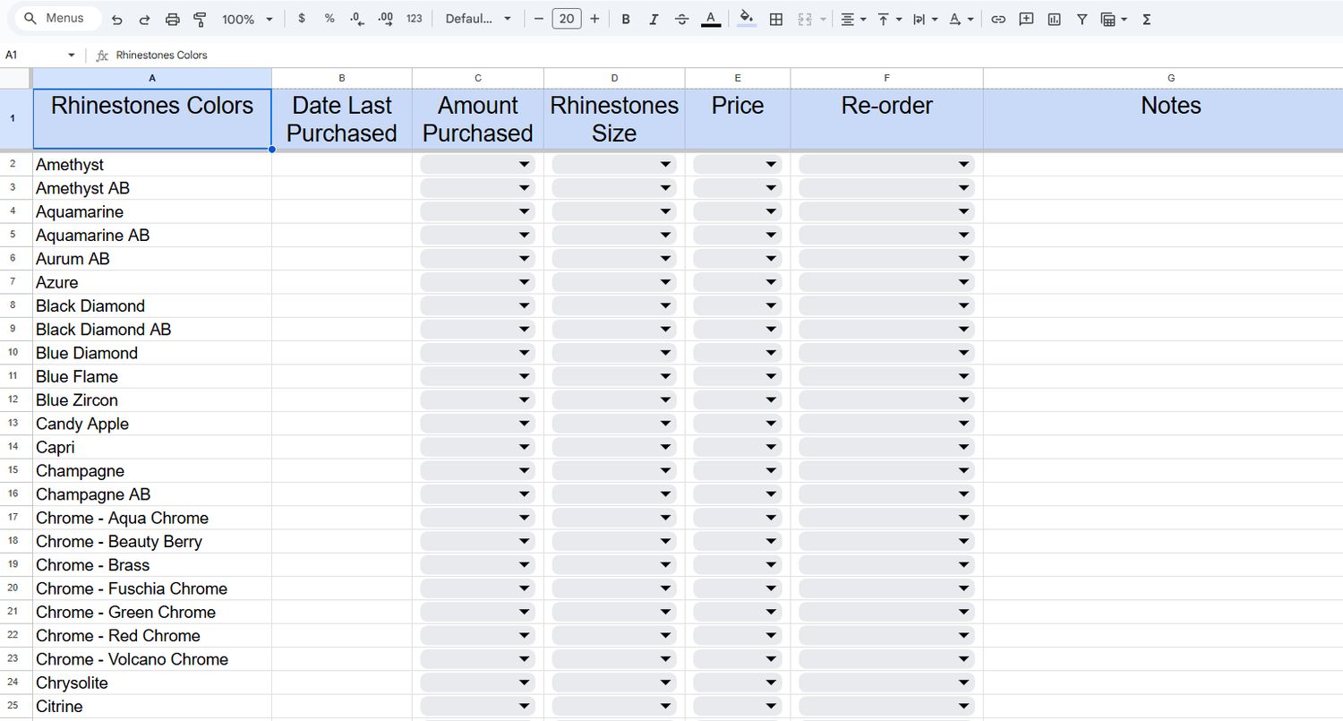Screen dimensions: 1343x721
Task: Select the paint format tool
Action: [x=199, y=18]
